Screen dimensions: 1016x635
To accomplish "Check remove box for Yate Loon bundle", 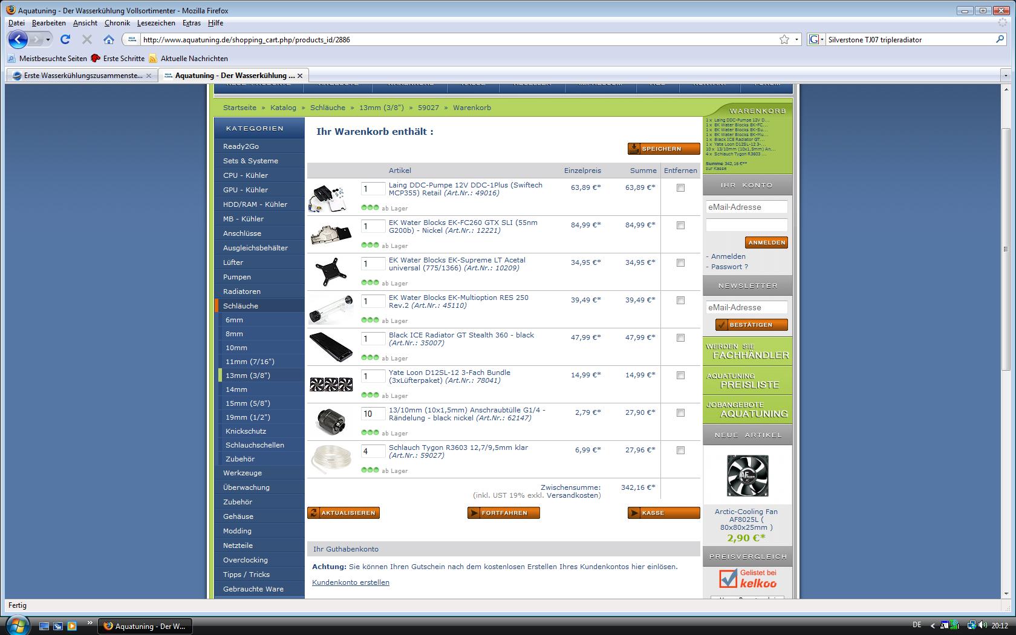I will (x=680, y=376).
